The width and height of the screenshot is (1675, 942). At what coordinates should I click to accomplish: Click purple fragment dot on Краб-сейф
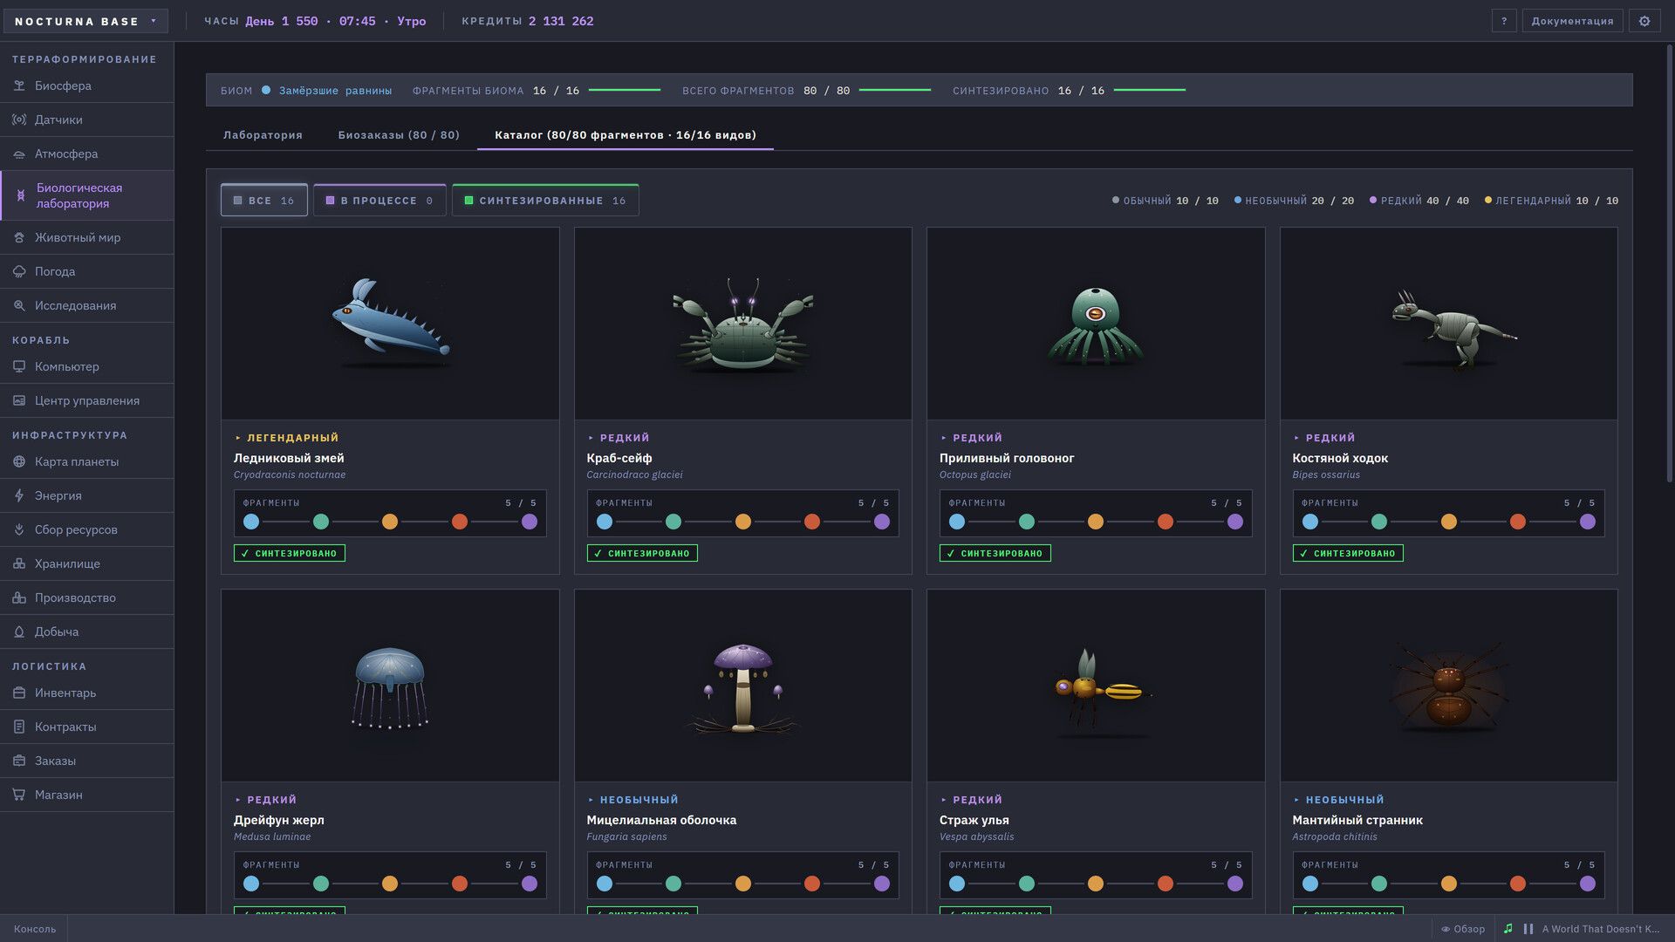[x=882, y=522]
